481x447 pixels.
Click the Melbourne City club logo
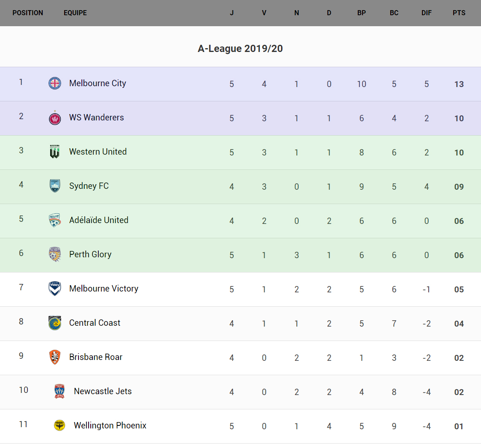(x=55, y=83)
